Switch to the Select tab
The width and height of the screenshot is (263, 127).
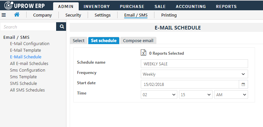[78, 41]
